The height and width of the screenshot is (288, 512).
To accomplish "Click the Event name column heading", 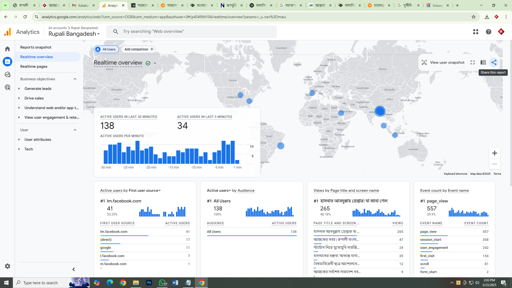I will pyautogui.click(x=431, y=223).
